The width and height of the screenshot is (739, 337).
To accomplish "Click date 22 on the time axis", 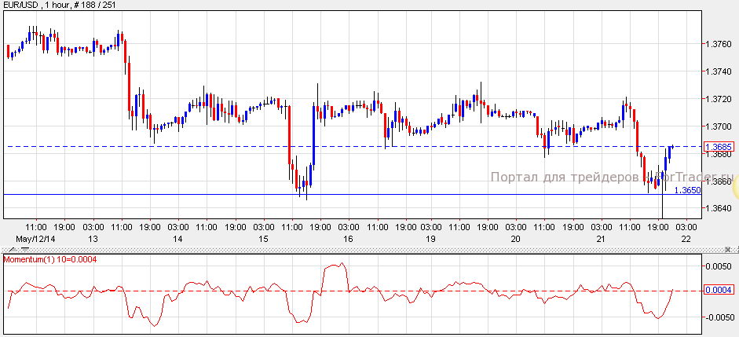I will [x=686, y=238].
